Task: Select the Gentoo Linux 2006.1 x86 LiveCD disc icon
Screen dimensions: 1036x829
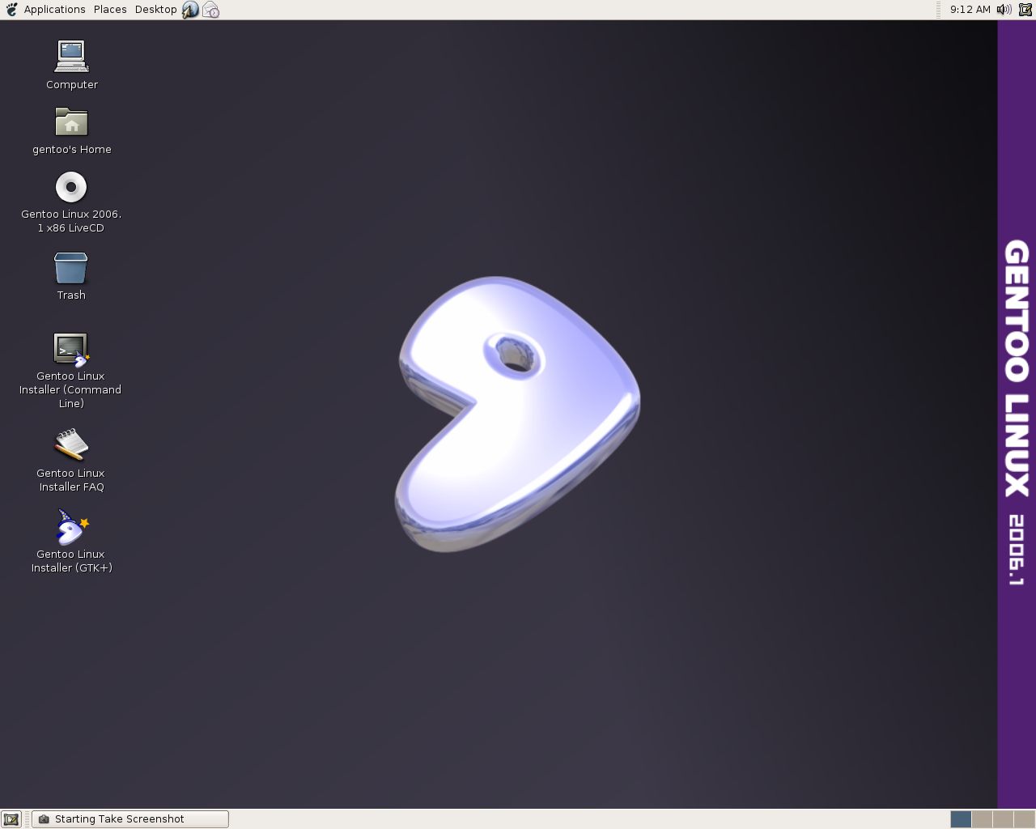Action: [71, 187]
